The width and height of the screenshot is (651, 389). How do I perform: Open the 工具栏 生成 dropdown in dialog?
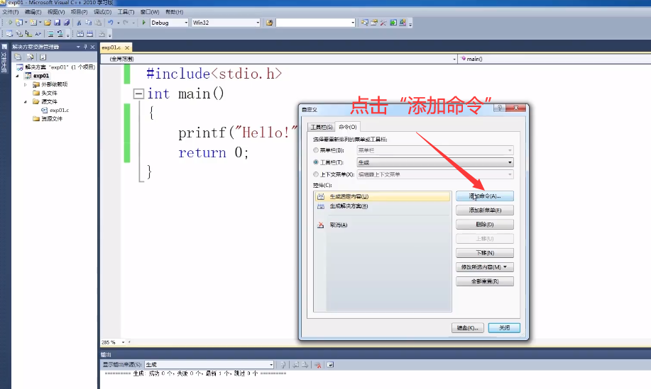coord(510,162)
